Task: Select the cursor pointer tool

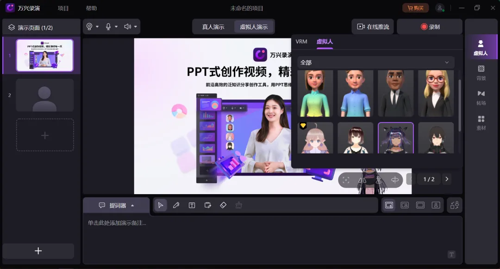Action: [x=161, y=205]
